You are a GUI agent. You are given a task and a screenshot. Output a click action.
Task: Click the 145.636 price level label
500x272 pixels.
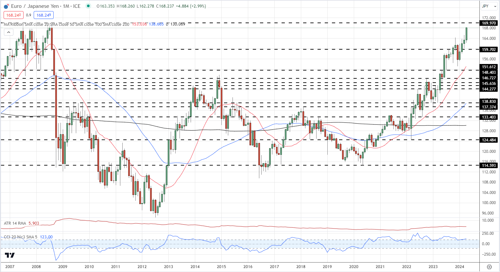tap(489, 84)
